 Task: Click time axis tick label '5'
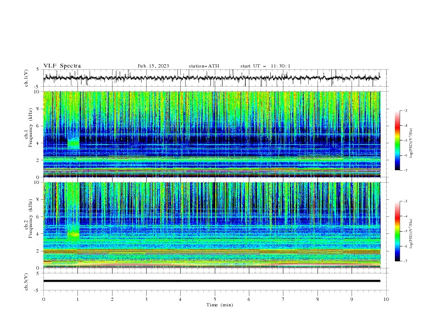click(x=215, y=299)
